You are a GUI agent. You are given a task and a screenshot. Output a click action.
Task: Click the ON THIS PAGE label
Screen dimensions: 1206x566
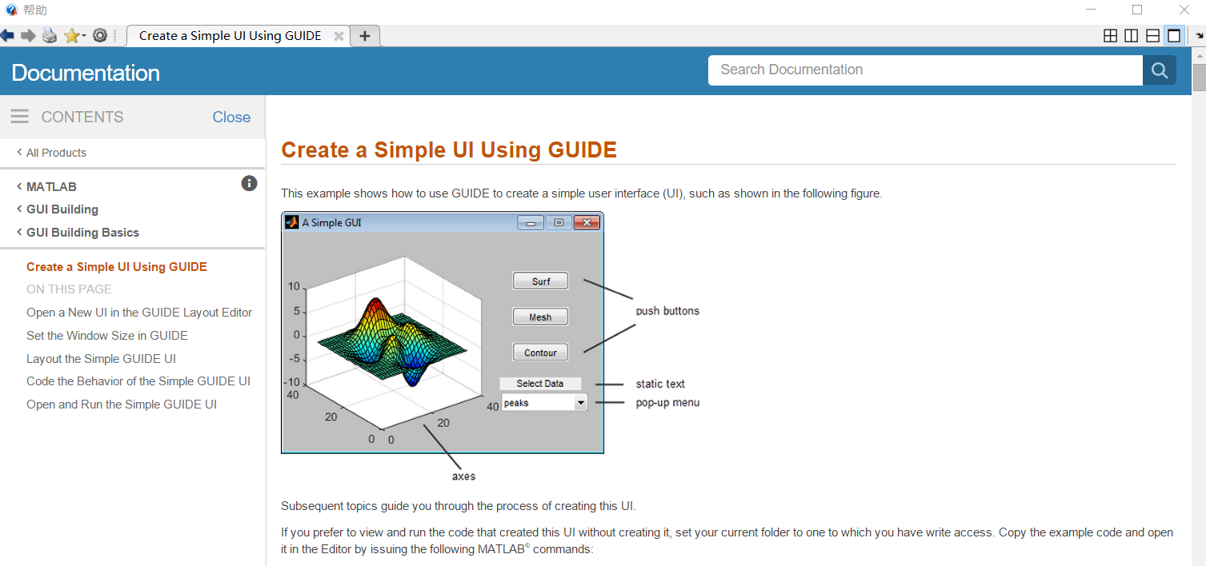tap(69, 289)
